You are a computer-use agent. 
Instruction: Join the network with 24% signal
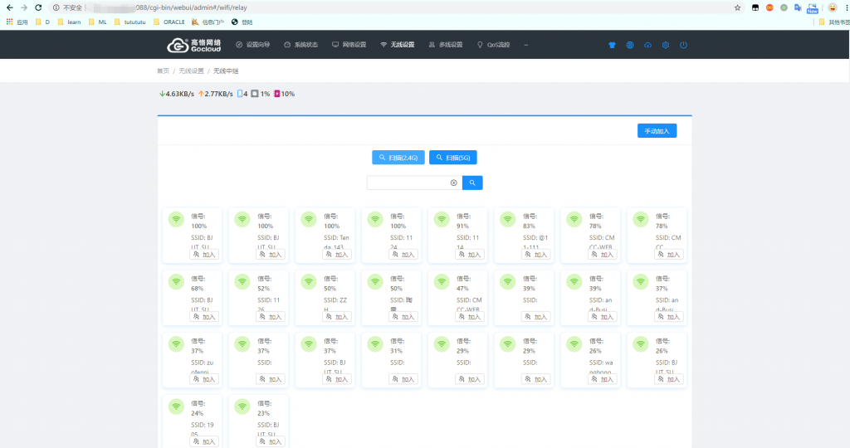(204, 441)
